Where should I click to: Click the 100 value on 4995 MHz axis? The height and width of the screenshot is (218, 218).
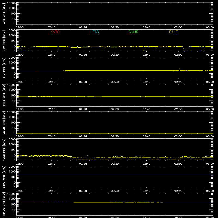13,150
